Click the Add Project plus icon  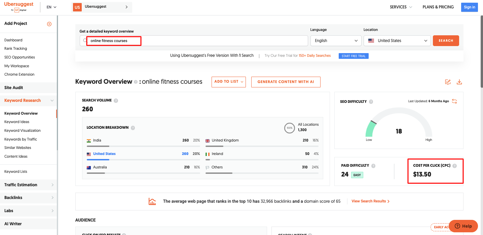[49, 24]
